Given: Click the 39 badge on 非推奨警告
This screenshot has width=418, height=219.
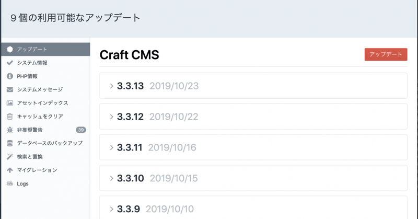Looking at the screenshot, I should [80, 130].
